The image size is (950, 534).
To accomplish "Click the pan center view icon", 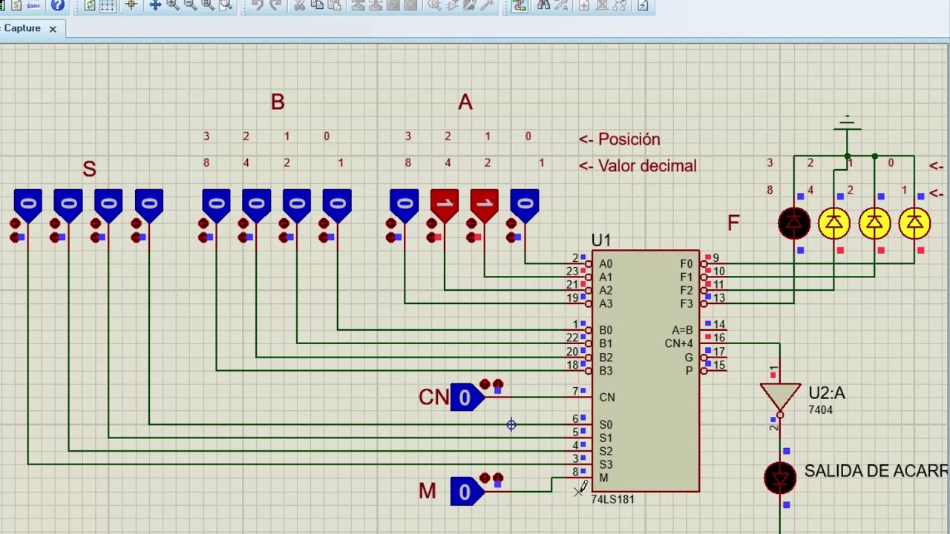I will (x=154, y=5).
